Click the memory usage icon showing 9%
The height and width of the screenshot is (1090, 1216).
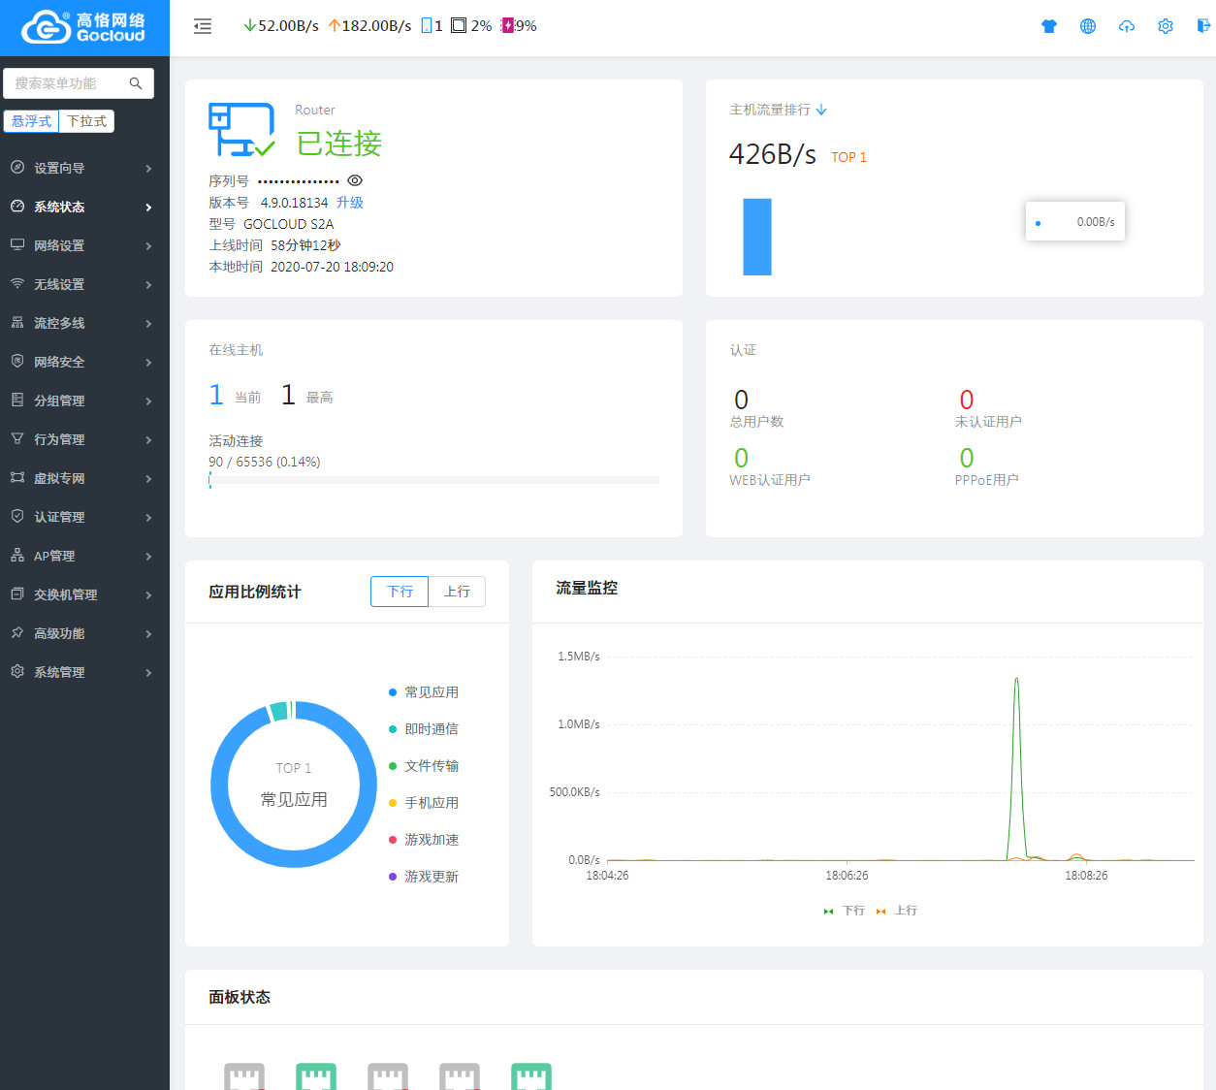click(x=507, y=25)
